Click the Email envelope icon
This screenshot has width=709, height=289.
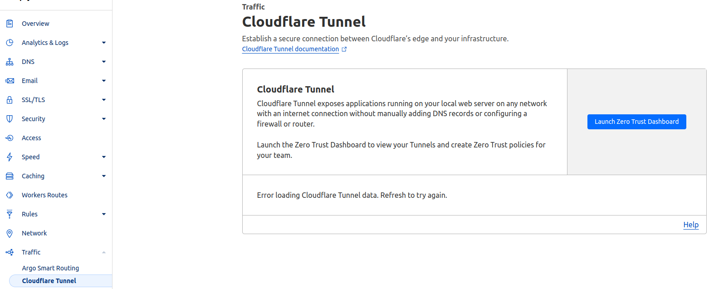[x=9, y=80]
